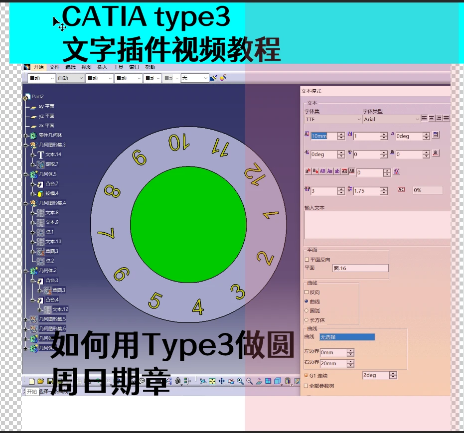Image resolution: width=464 pixels, height=433 pixels.
Task: Click the 输入文本 text area
Action: 378,225
